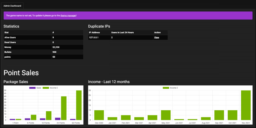The height and width of the screenshot is (128, 256).
Task: Follow the theme manager link
Action: (x=68, y=16)
